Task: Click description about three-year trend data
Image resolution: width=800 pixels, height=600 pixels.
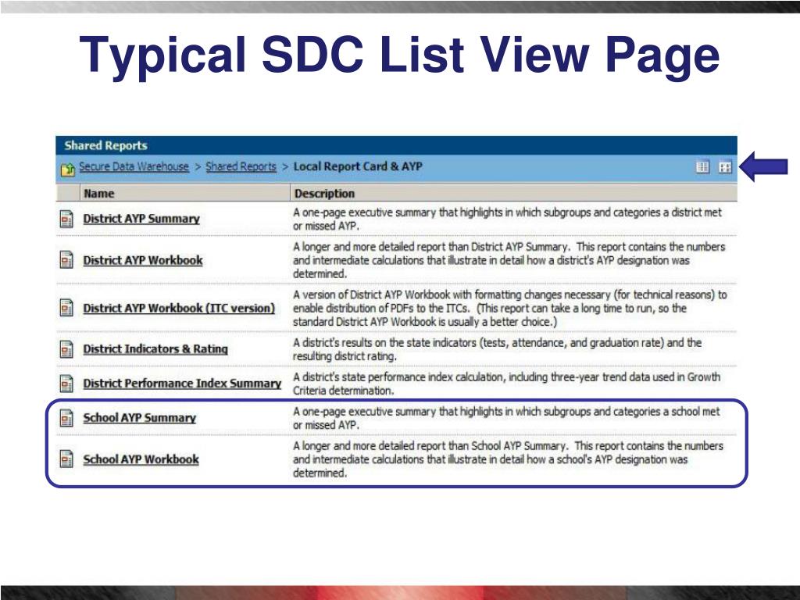Action: tap(506, 384)
